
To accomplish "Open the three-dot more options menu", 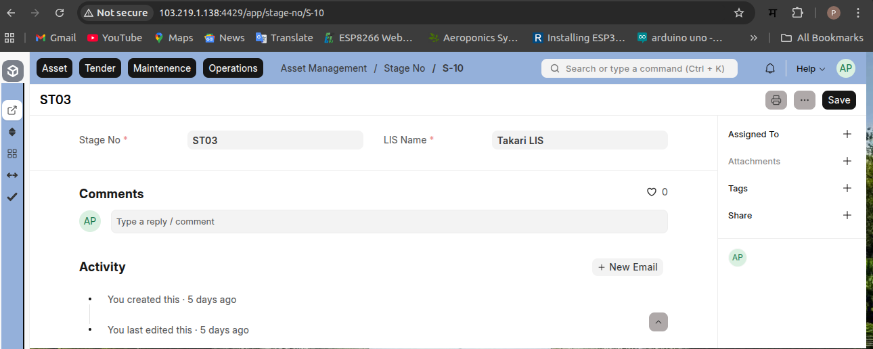I will [804, 100].
